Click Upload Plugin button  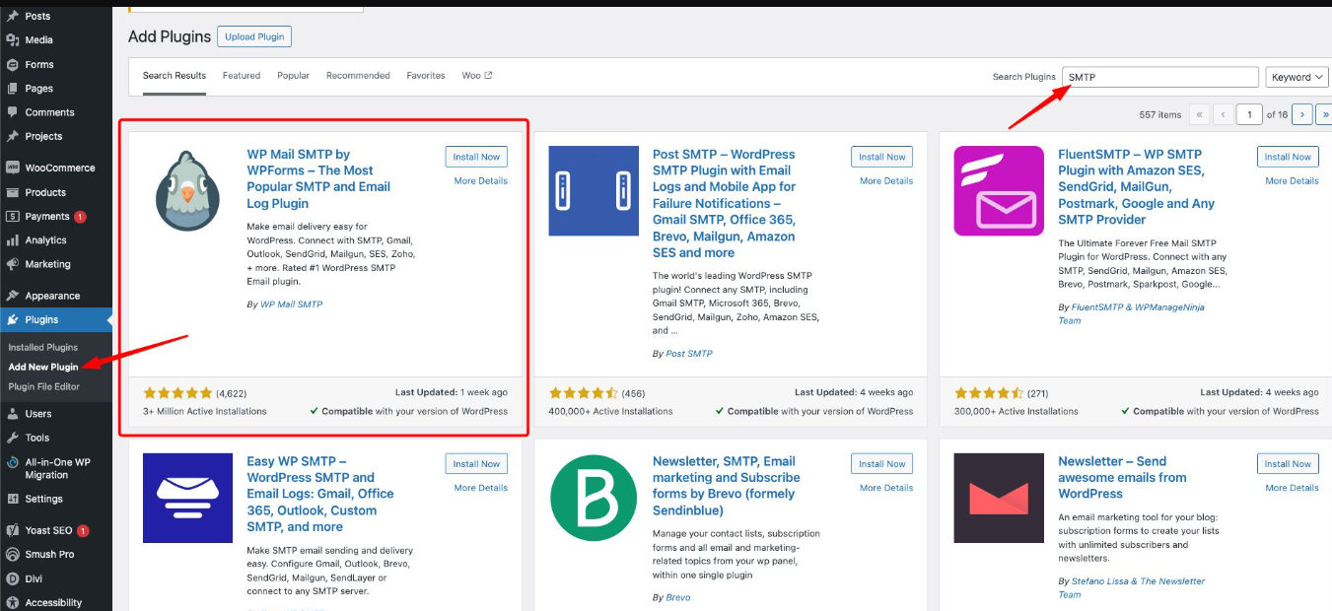[253, 35]
